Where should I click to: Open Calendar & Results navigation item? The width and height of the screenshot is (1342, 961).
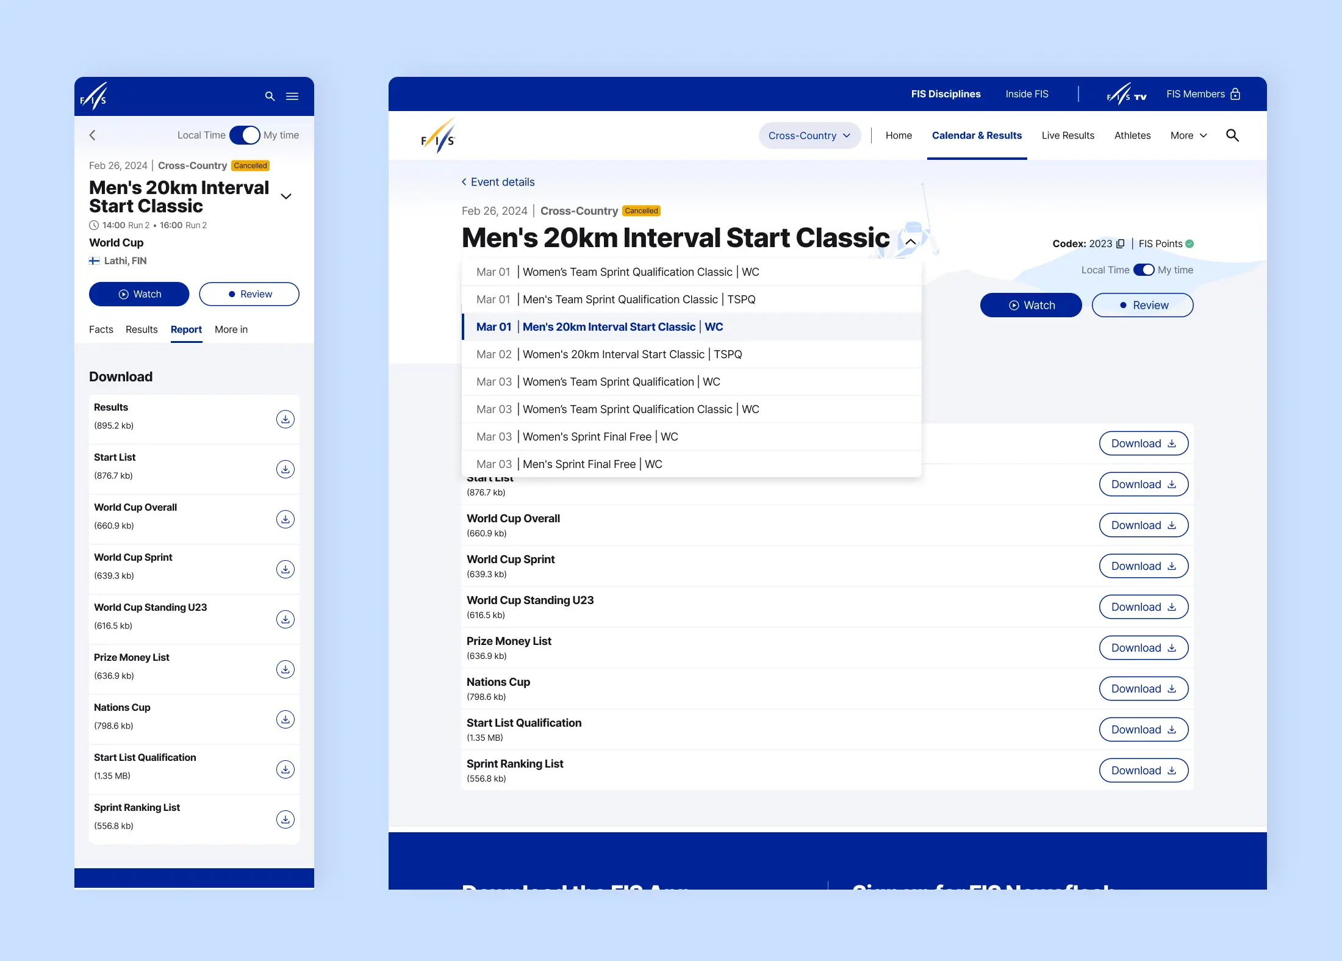pyautogui.click(x=977, y=135)
